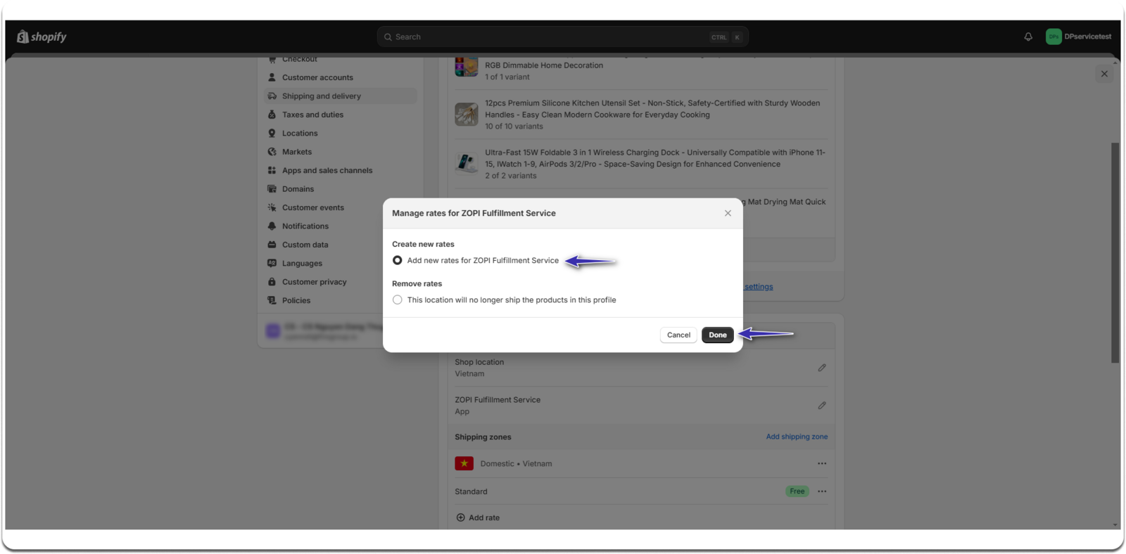Open Domestic Vietnam zone options menu
Image resolution: width=1126 pixels, height=554 pixels.
click(x=822, y=464)
